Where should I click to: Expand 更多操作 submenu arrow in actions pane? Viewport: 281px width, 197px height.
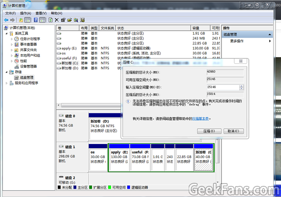pos(270,41)
